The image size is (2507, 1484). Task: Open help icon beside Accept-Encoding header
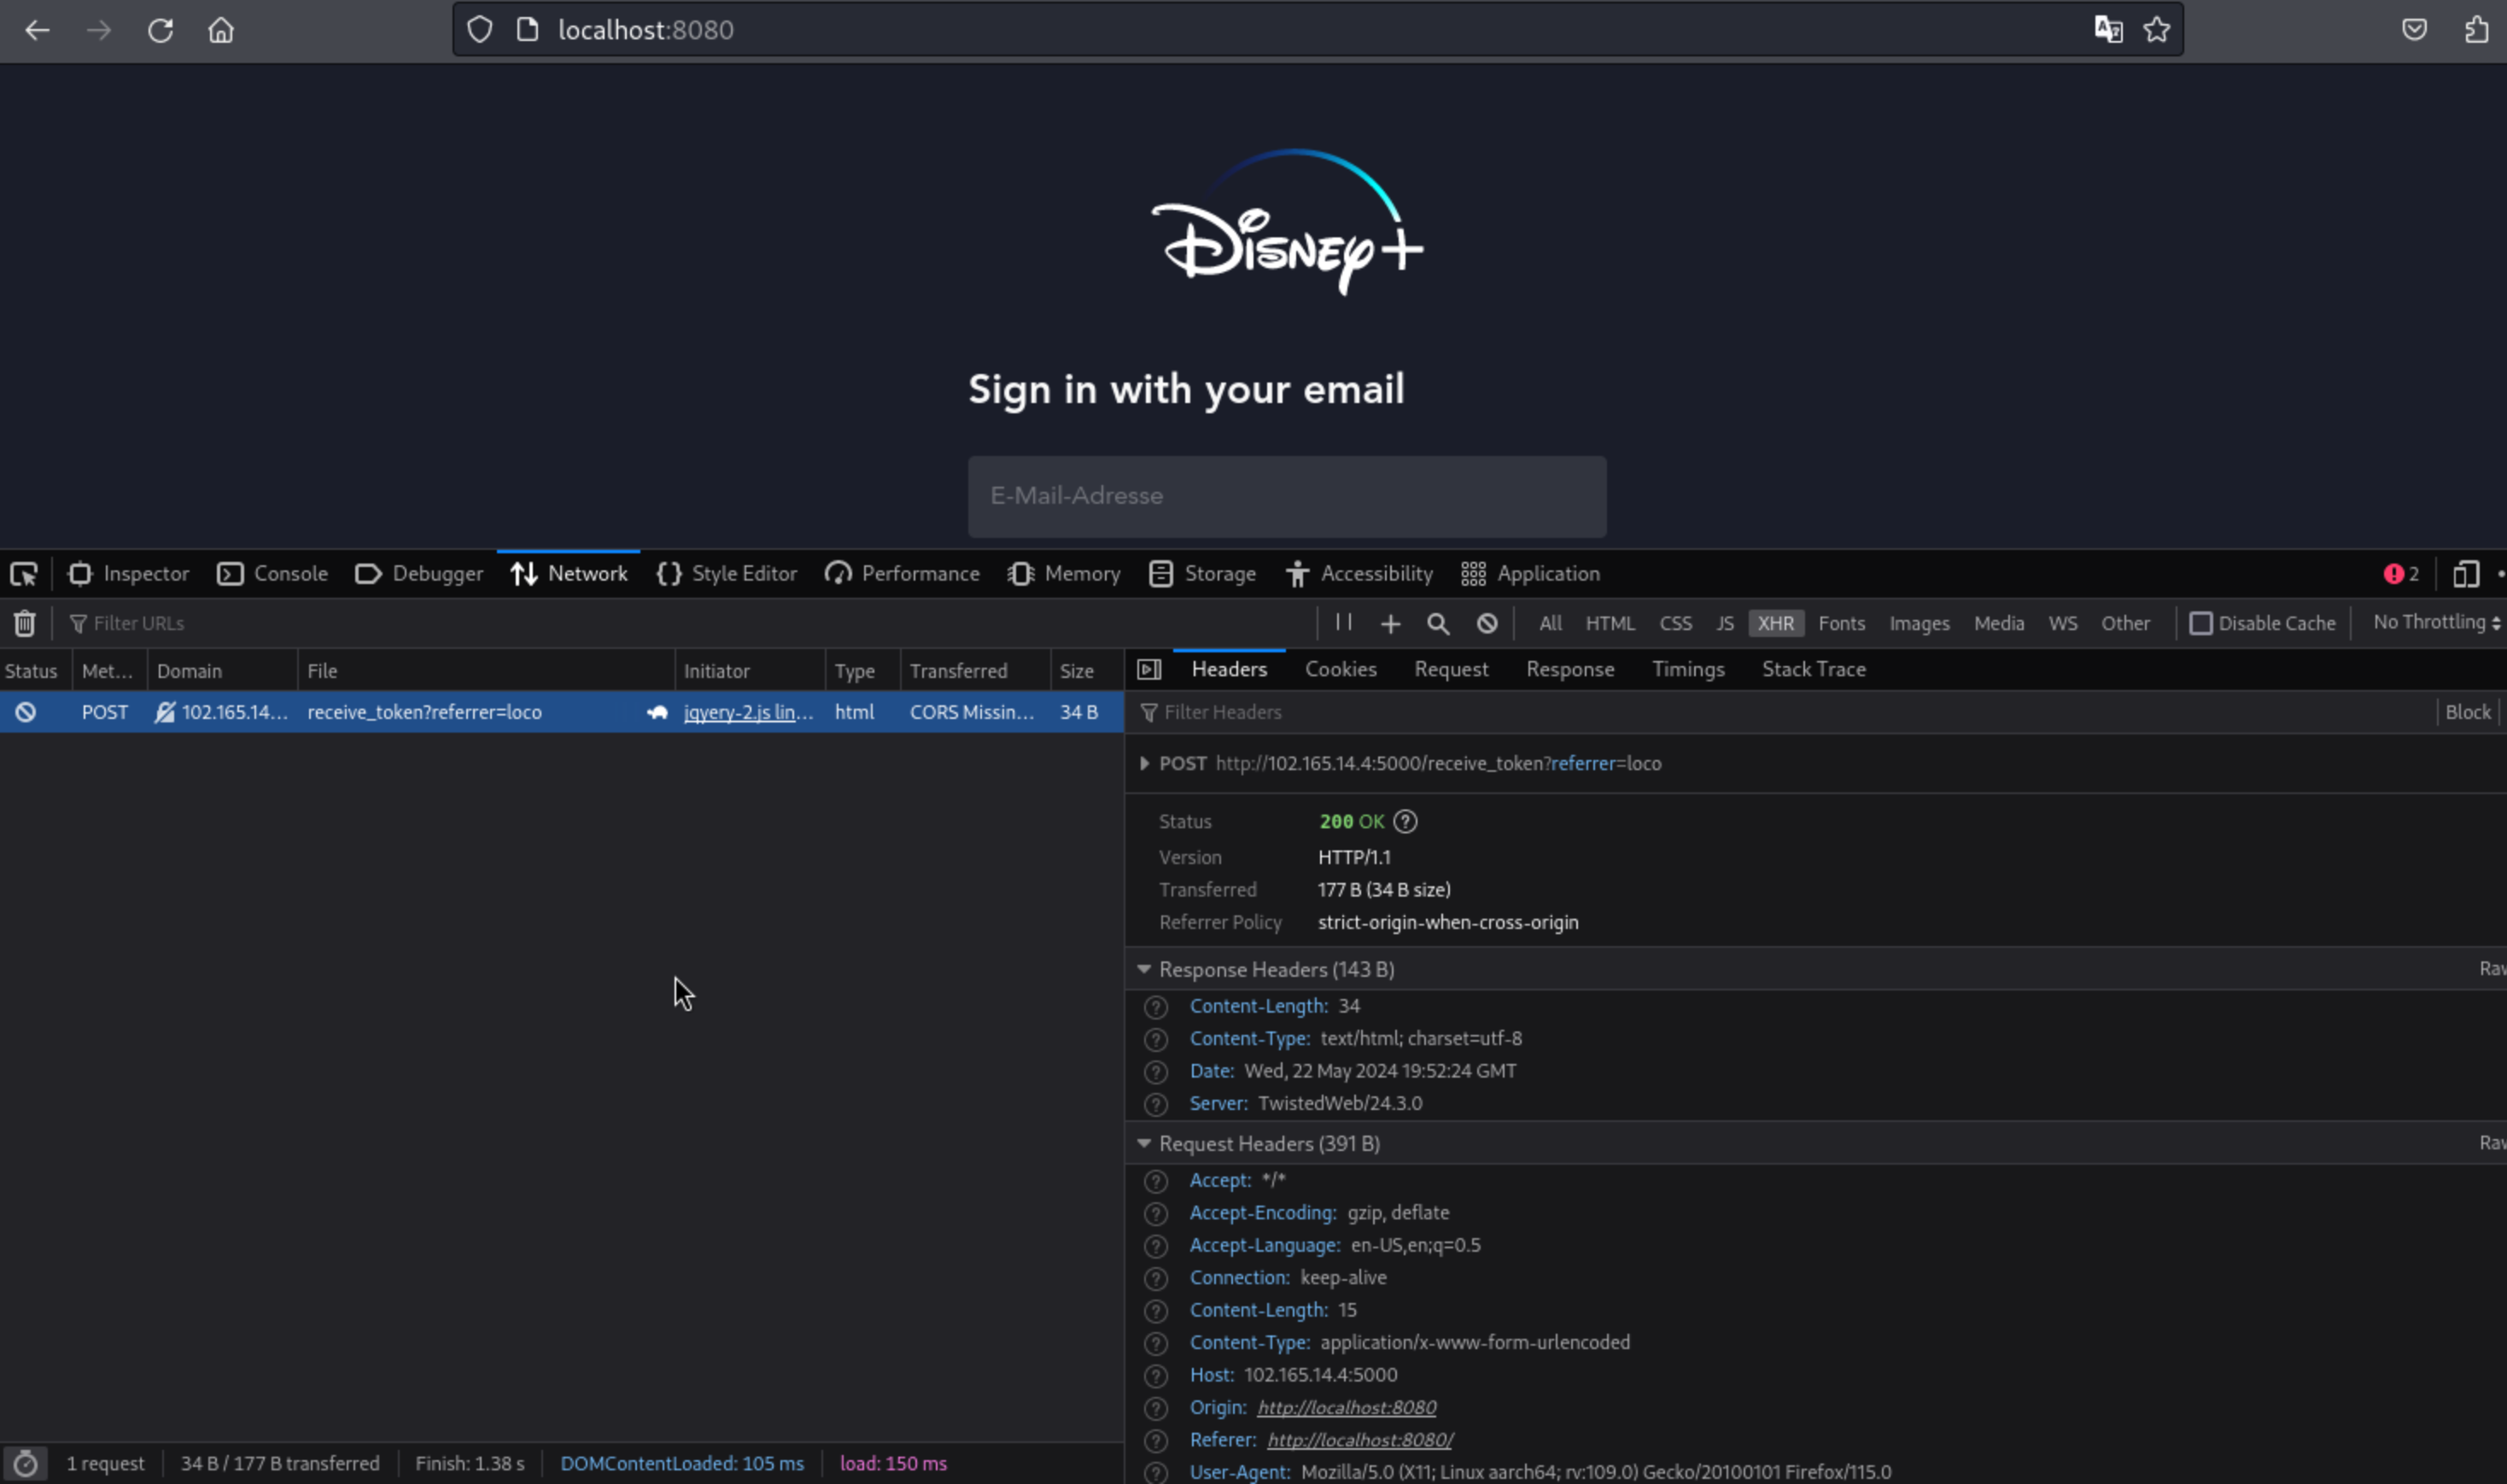click(1156, 1214)
